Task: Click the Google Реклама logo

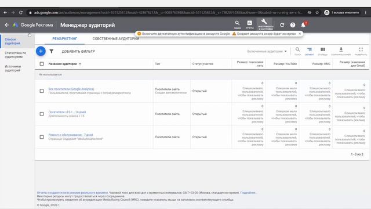Action: click(33, 25)
